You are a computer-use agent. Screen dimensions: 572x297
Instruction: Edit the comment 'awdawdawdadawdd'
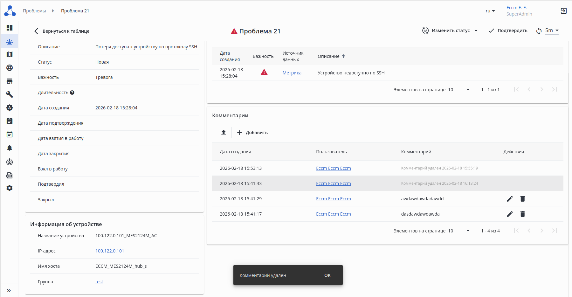510,199
